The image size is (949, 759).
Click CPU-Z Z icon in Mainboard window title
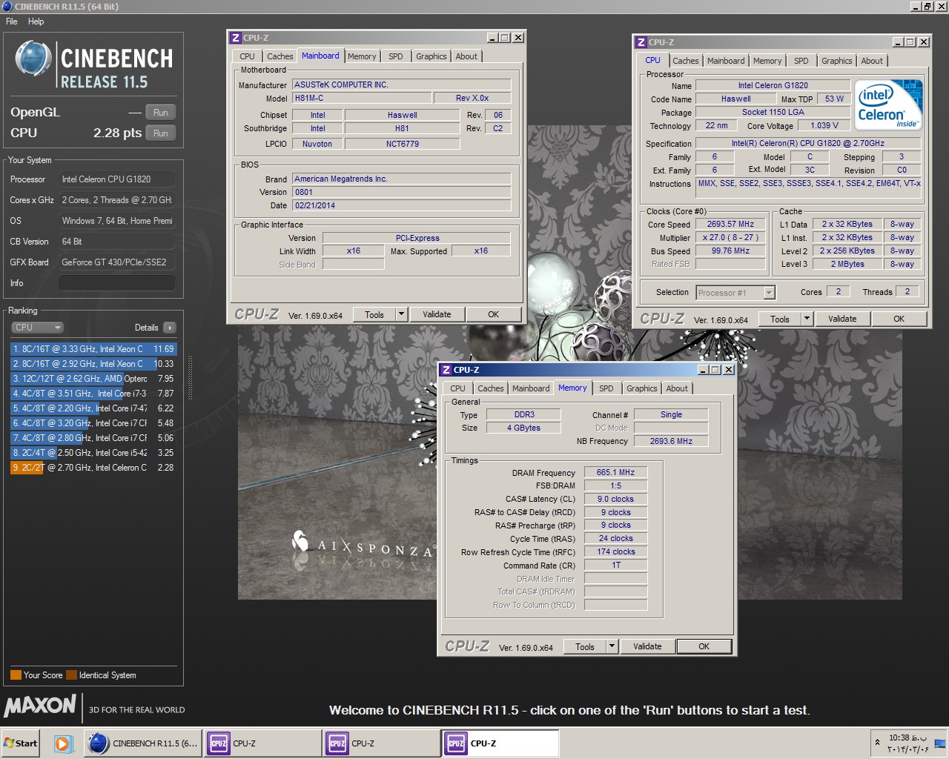(235, 38)
